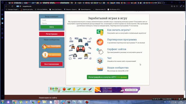Open the 'Закладки Google C...' bookmarks folder
186x104 pixels.
pos(12,10)
